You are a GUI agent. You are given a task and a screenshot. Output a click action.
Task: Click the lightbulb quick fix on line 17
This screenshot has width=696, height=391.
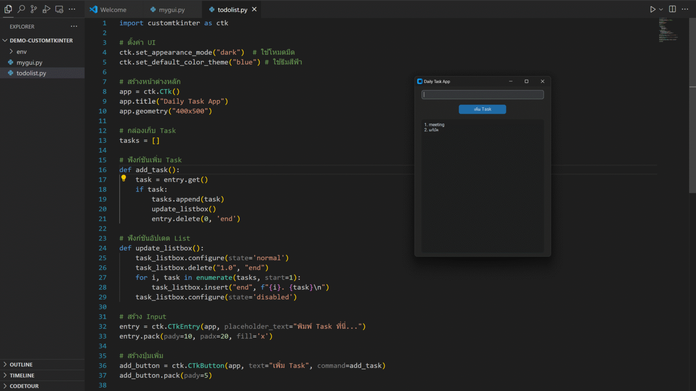click(124, 178)
